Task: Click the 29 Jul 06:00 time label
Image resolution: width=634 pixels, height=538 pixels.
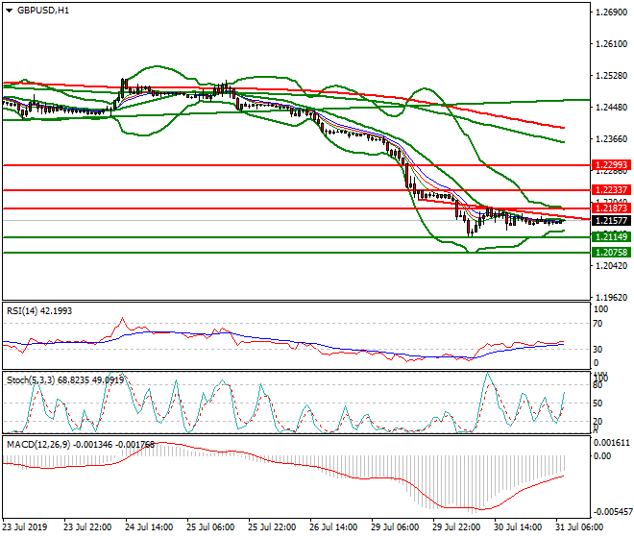Action: pyautogui.click(x=395, y=527)
